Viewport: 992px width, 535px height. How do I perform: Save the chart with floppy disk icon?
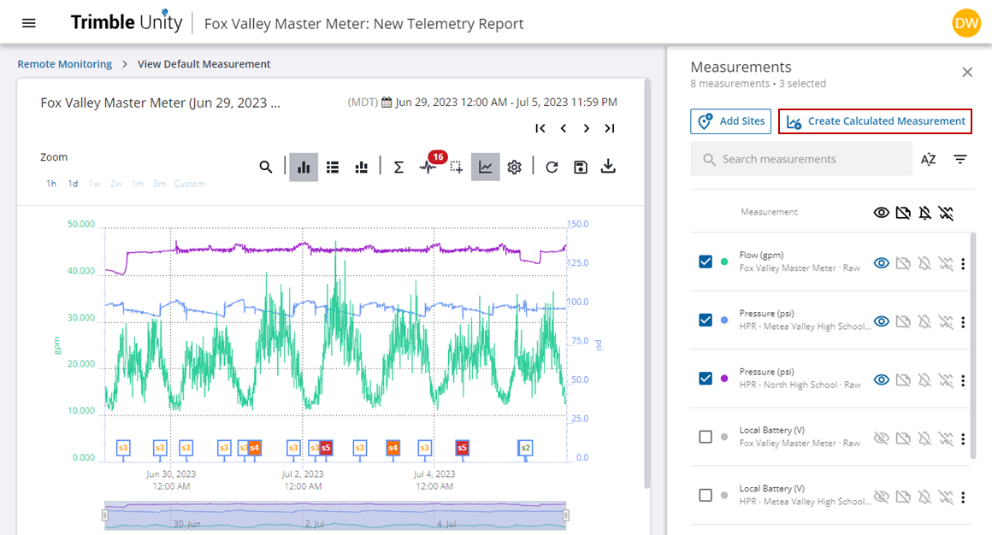[x=580, y=167]
